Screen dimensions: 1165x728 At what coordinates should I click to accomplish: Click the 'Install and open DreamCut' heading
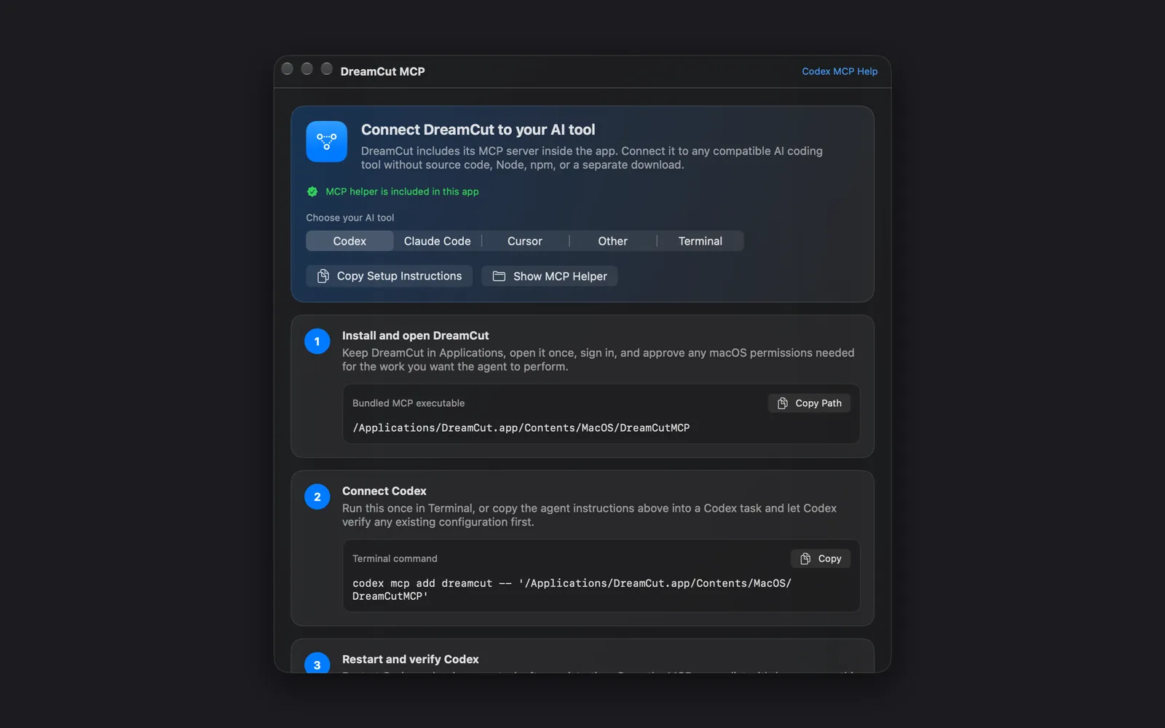point(415,336)
